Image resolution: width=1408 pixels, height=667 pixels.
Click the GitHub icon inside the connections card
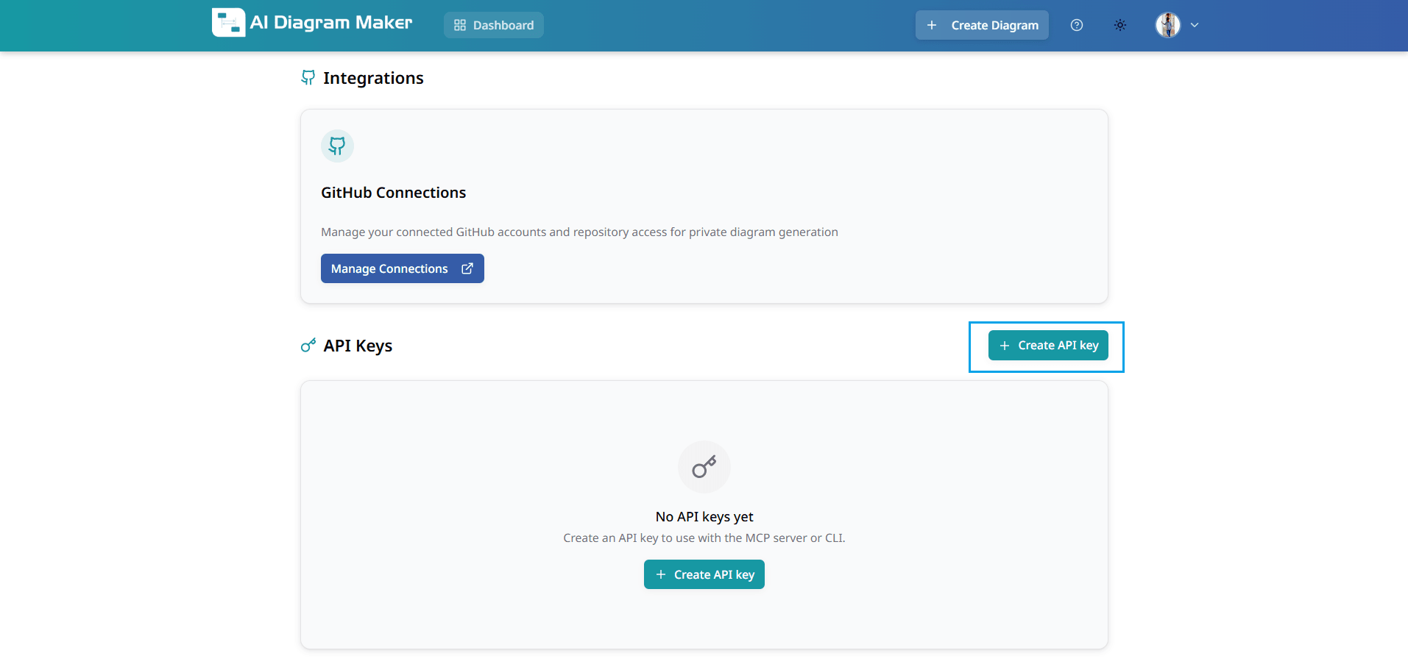337,146
